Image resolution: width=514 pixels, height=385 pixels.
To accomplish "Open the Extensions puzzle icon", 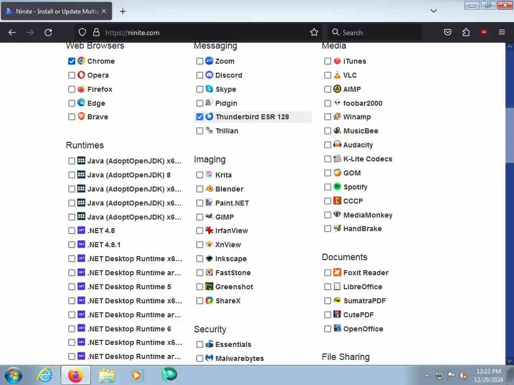I will tap(466, 32).
